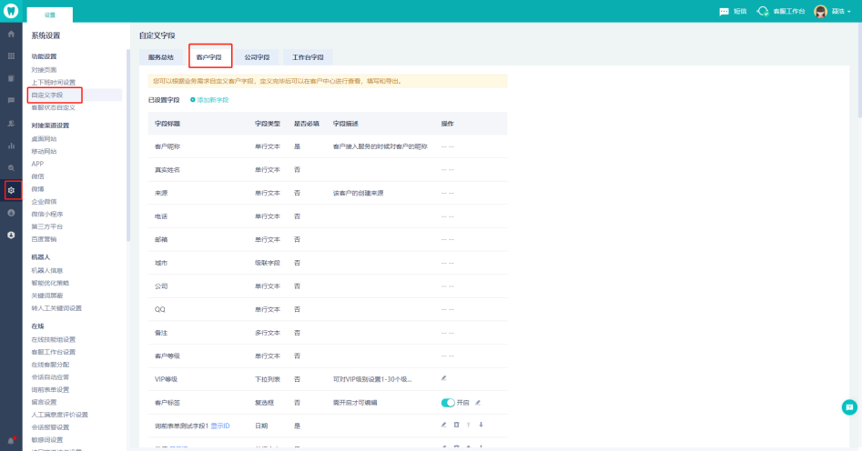This screenshot has width=862, height=451.
Task: Open 微信 in sidebar
Action: pyautogui.click(x=37, y=176)
